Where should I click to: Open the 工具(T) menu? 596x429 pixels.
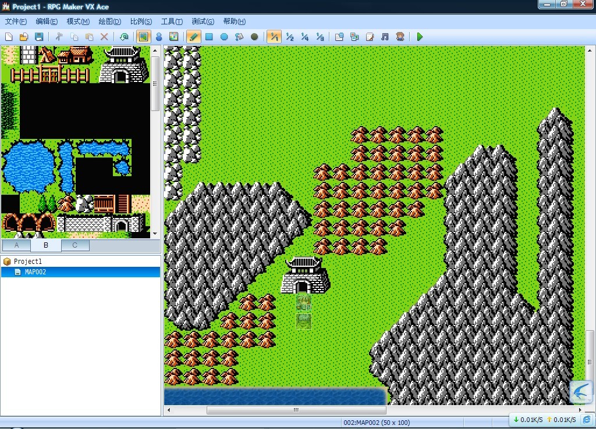(172, 22)
